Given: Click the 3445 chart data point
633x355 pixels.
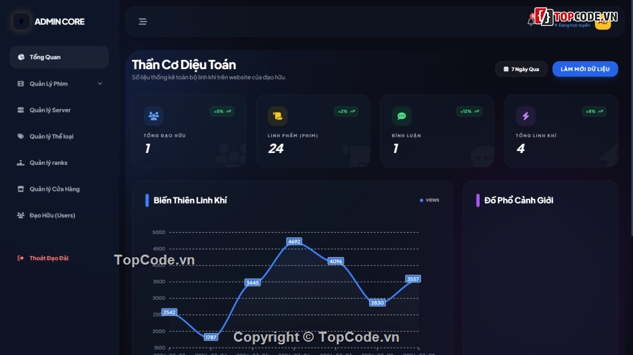Looking at the screenshot, I should click(x=253, y=283).
